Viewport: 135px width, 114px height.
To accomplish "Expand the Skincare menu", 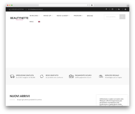I will [34, 16].
